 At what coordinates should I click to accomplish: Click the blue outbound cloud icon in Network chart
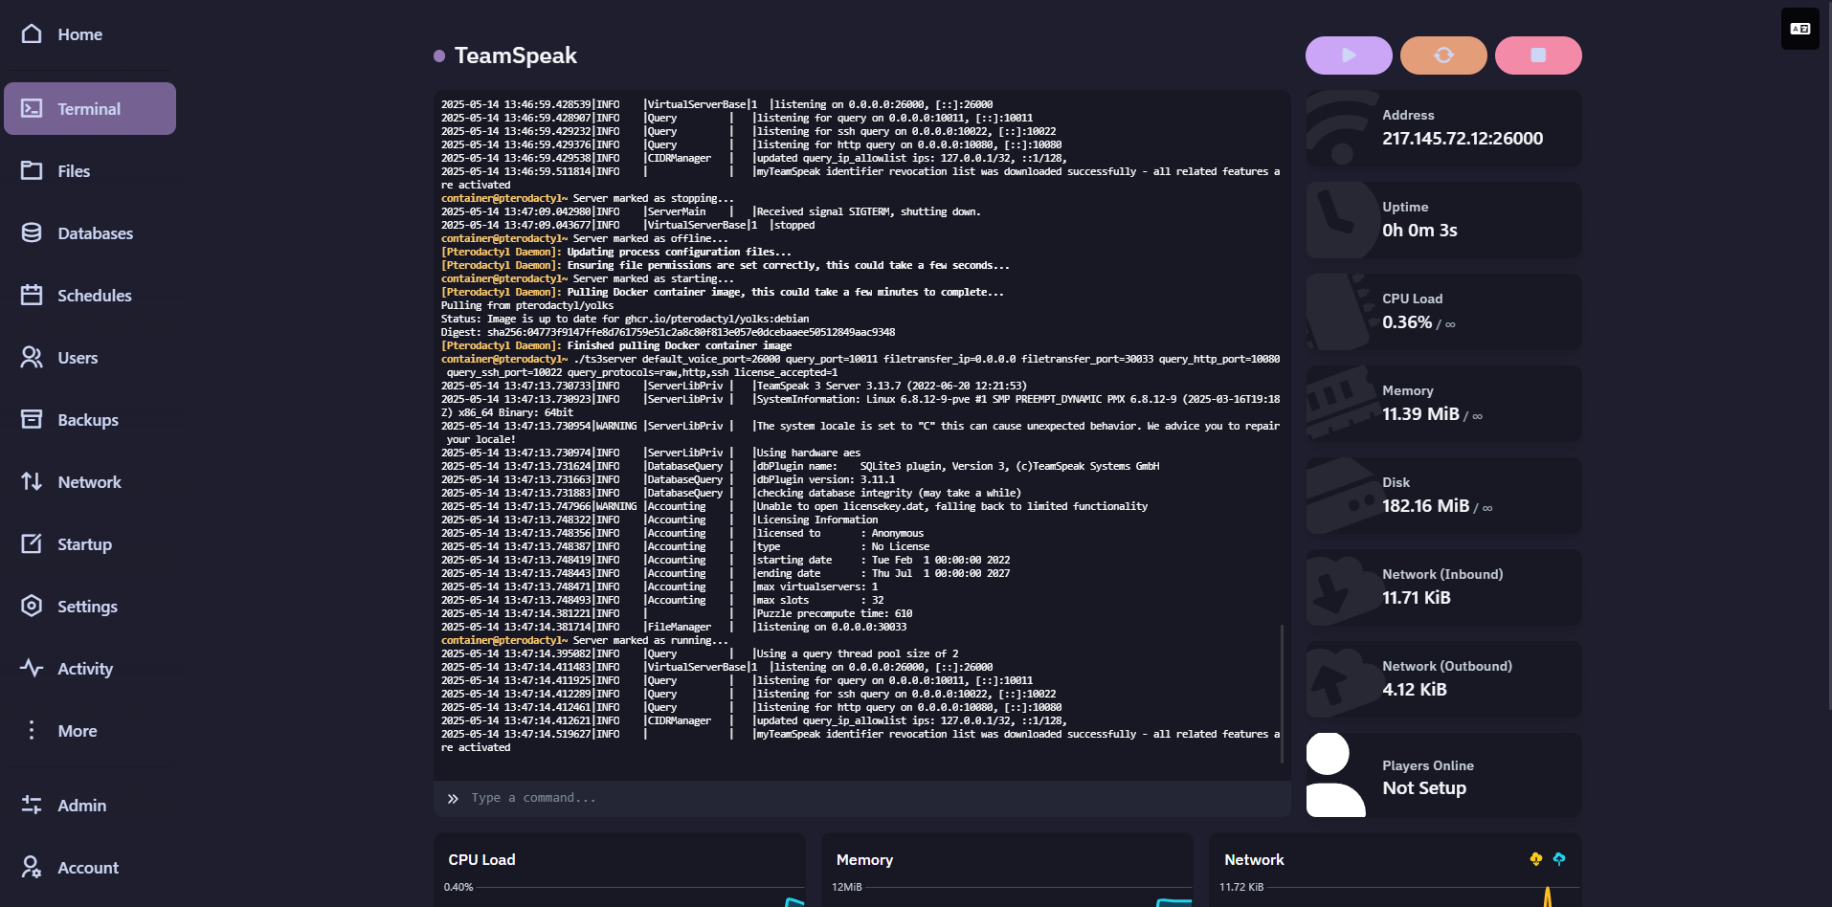[x=1559, y=859]
